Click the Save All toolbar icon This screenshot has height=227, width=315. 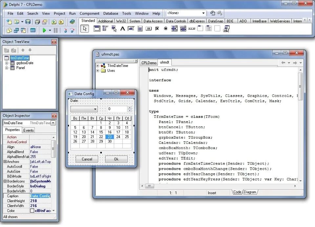coord(37,22)
